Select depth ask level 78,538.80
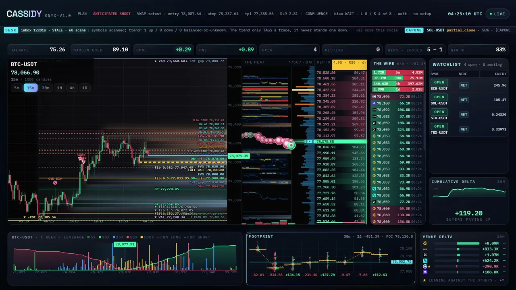The width and height of the screenshot is (516, 290). point(341,73)
